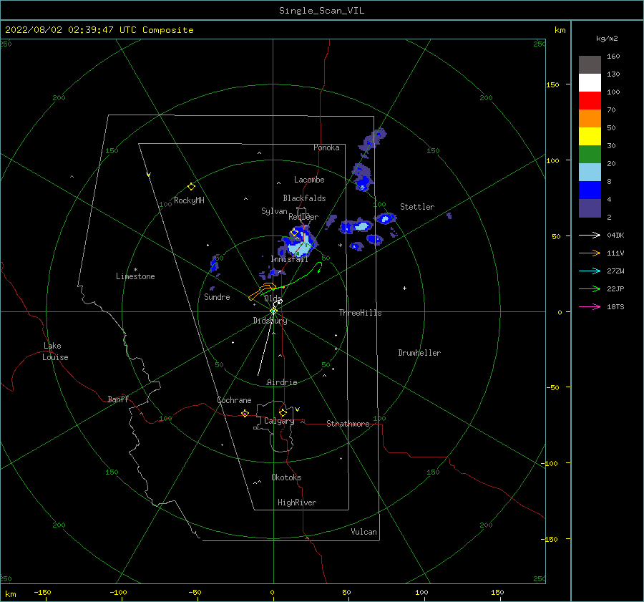Click the Didsbury town label

coord(270,321)
